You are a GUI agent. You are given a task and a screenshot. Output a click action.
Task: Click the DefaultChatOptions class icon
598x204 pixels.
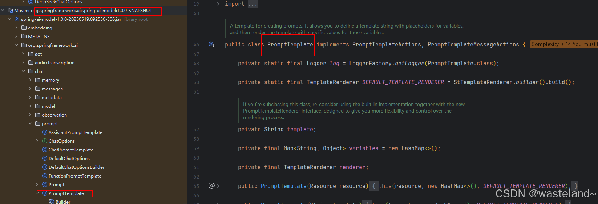45,159
